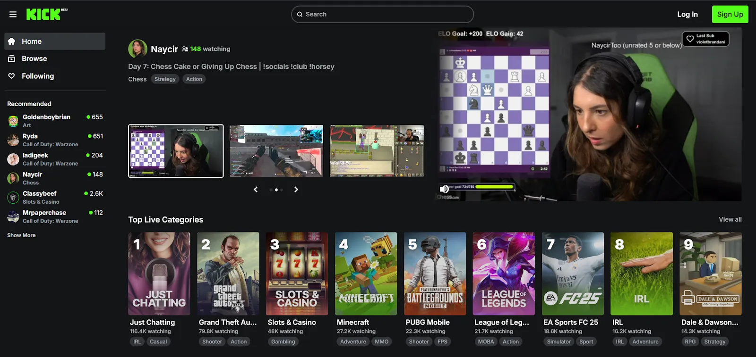The width and height of the screenshot is (756, 357).
Task: Expand recommended channels with Show More
Action: click(x=21, y=235)
